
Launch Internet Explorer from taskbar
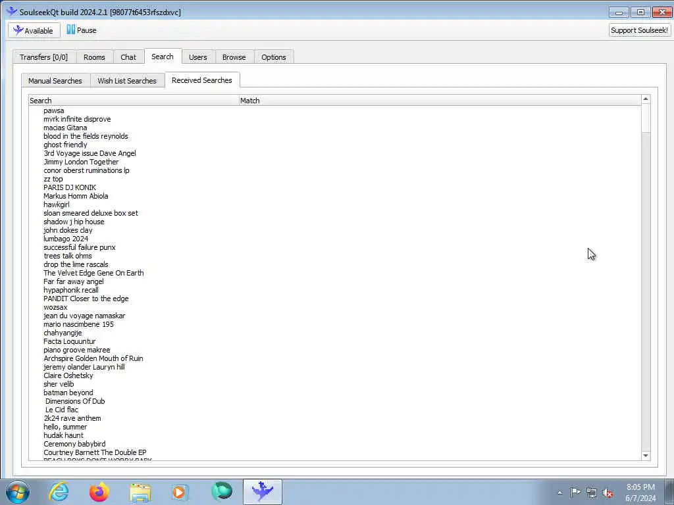[59, 492]
